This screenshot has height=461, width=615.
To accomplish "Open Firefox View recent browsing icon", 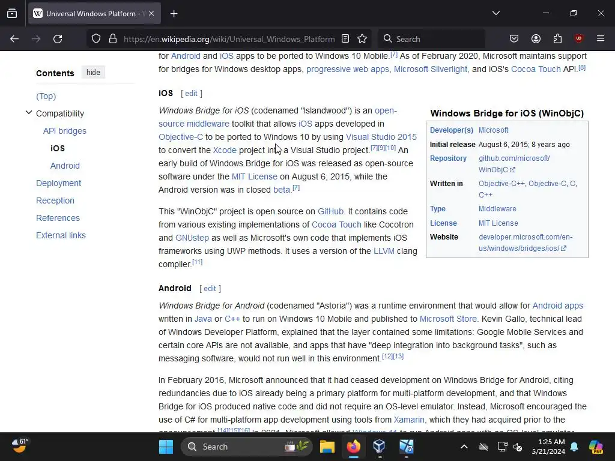I will point(12,13).
